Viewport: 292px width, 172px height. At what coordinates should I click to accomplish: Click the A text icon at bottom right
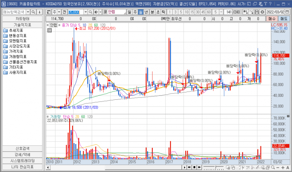(x=288, y=167)
